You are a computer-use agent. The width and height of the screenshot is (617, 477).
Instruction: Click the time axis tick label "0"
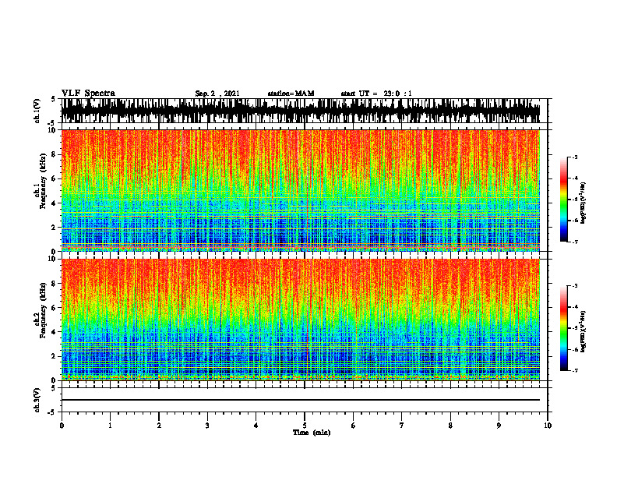coord(62,426)
